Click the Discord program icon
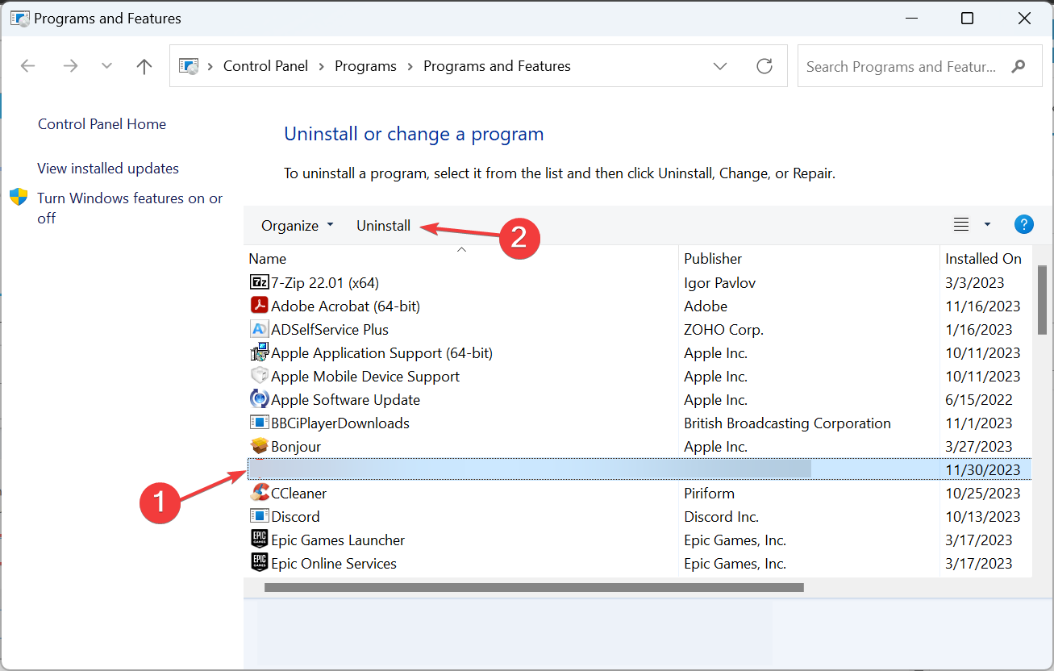Screen dimensions: 1054x671 point(259,516)
